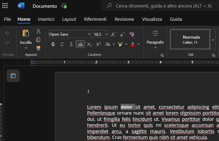Click the cloud saved status icon
219x141 pixels.
(x=64, y=6)
